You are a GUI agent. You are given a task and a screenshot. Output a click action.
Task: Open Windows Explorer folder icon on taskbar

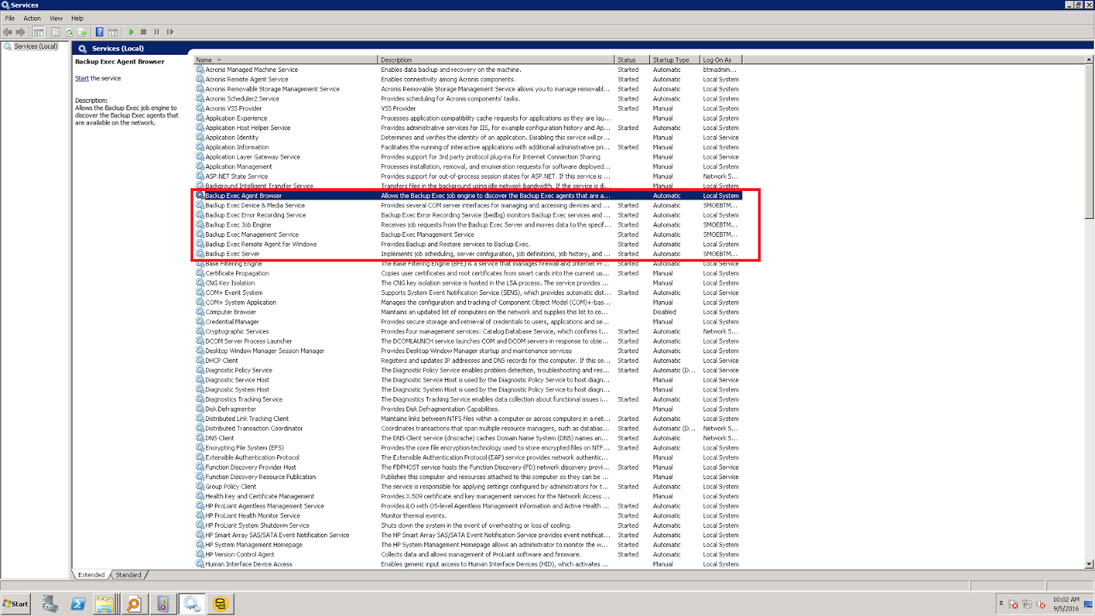[x=105, y=604]
